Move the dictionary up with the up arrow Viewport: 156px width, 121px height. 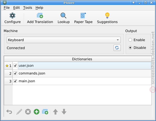[x=55, y=112]
